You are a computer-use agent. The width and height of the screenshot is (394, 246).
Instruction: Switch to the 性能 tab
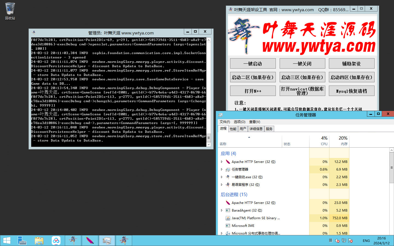(x=233, y=129)
